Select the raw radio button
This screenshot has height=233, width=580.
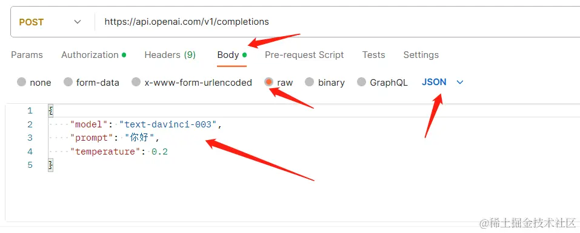tap(269, 82)
